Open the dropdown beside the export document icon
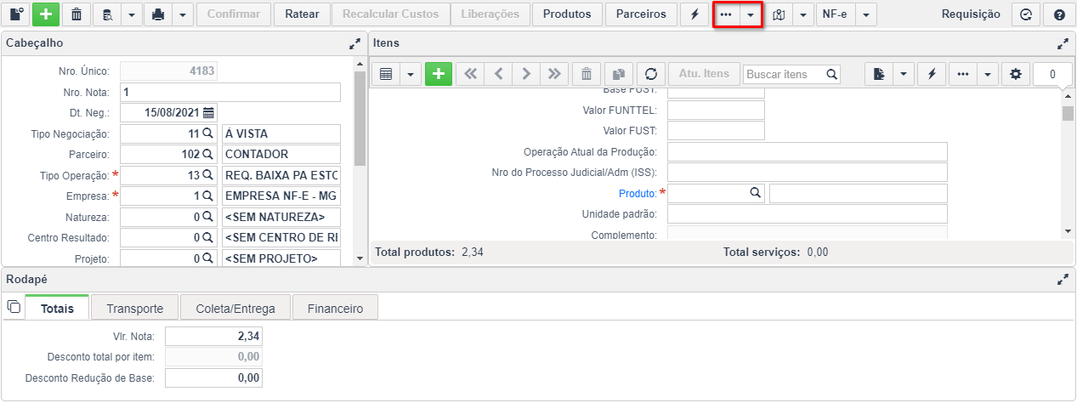The image size is (1077, 403). pos(903,74)
